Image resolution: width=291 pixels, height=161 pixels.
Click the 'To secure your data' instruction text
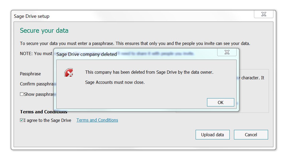[135, 43]
